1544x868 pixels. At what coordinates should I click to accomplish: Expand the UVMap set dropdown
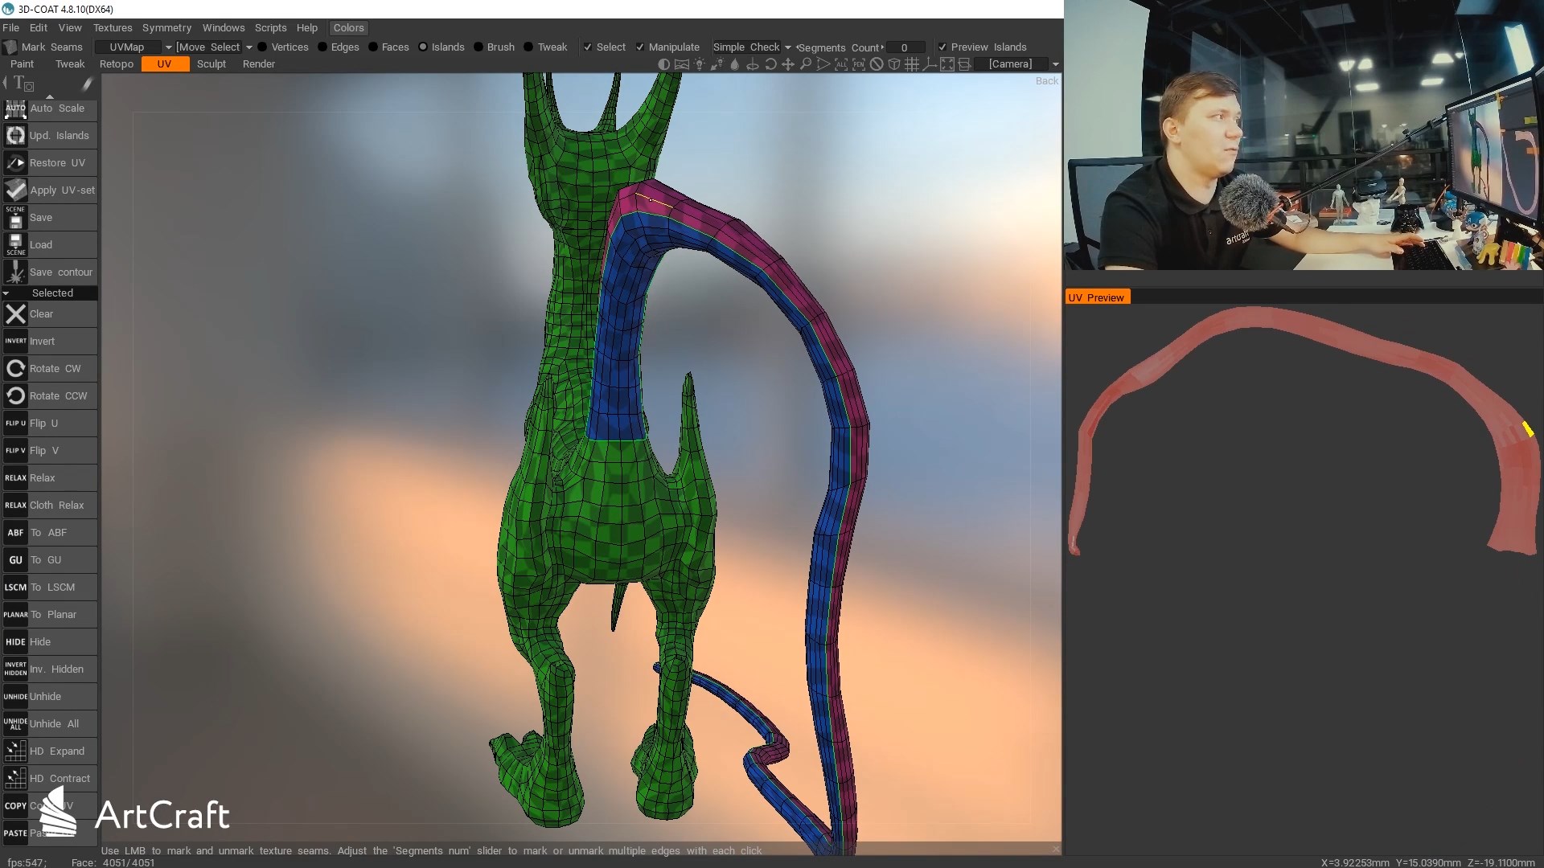pos(169,47)
